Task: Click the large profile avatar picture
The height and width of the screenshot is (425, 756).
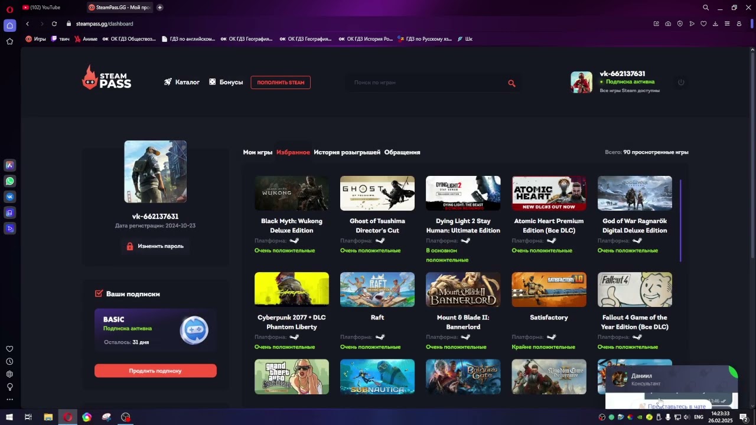Action: (155, 171)
